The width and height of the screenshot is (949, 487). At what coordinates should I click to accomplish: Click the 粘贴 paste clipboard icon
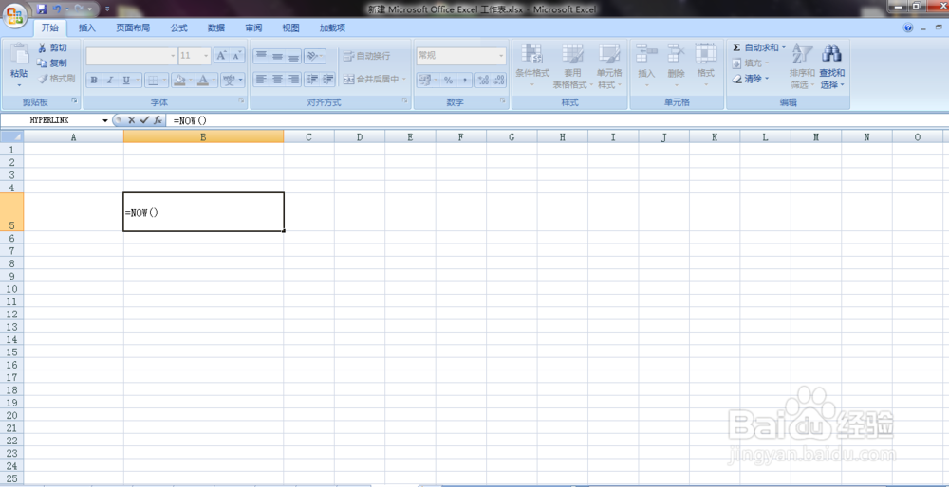19,54
